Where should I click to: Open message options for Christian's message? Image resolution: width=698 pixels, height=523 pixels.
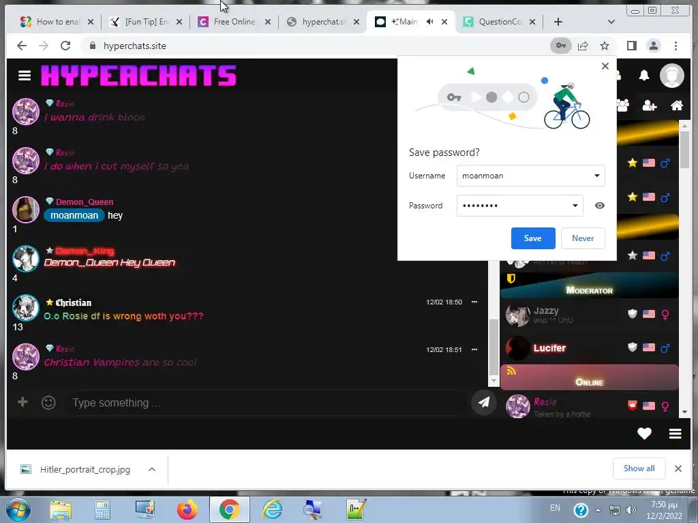pyautogui.click(x=474, y=302)
